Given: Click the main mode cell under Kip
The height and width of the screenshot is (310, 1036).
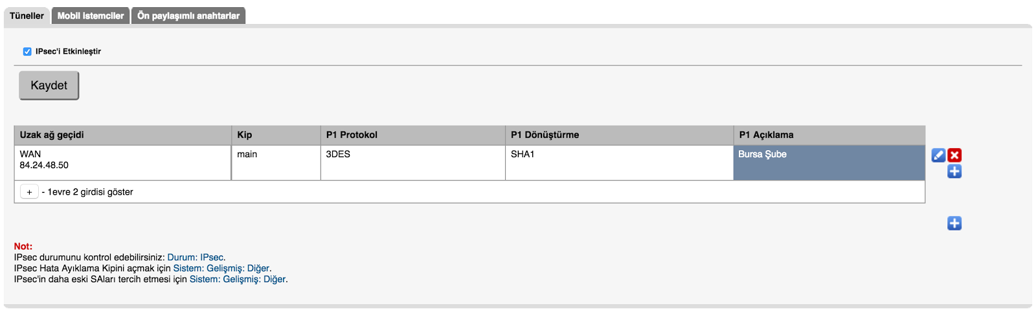Looking at the screenshot, I should (x=275, y=162).
